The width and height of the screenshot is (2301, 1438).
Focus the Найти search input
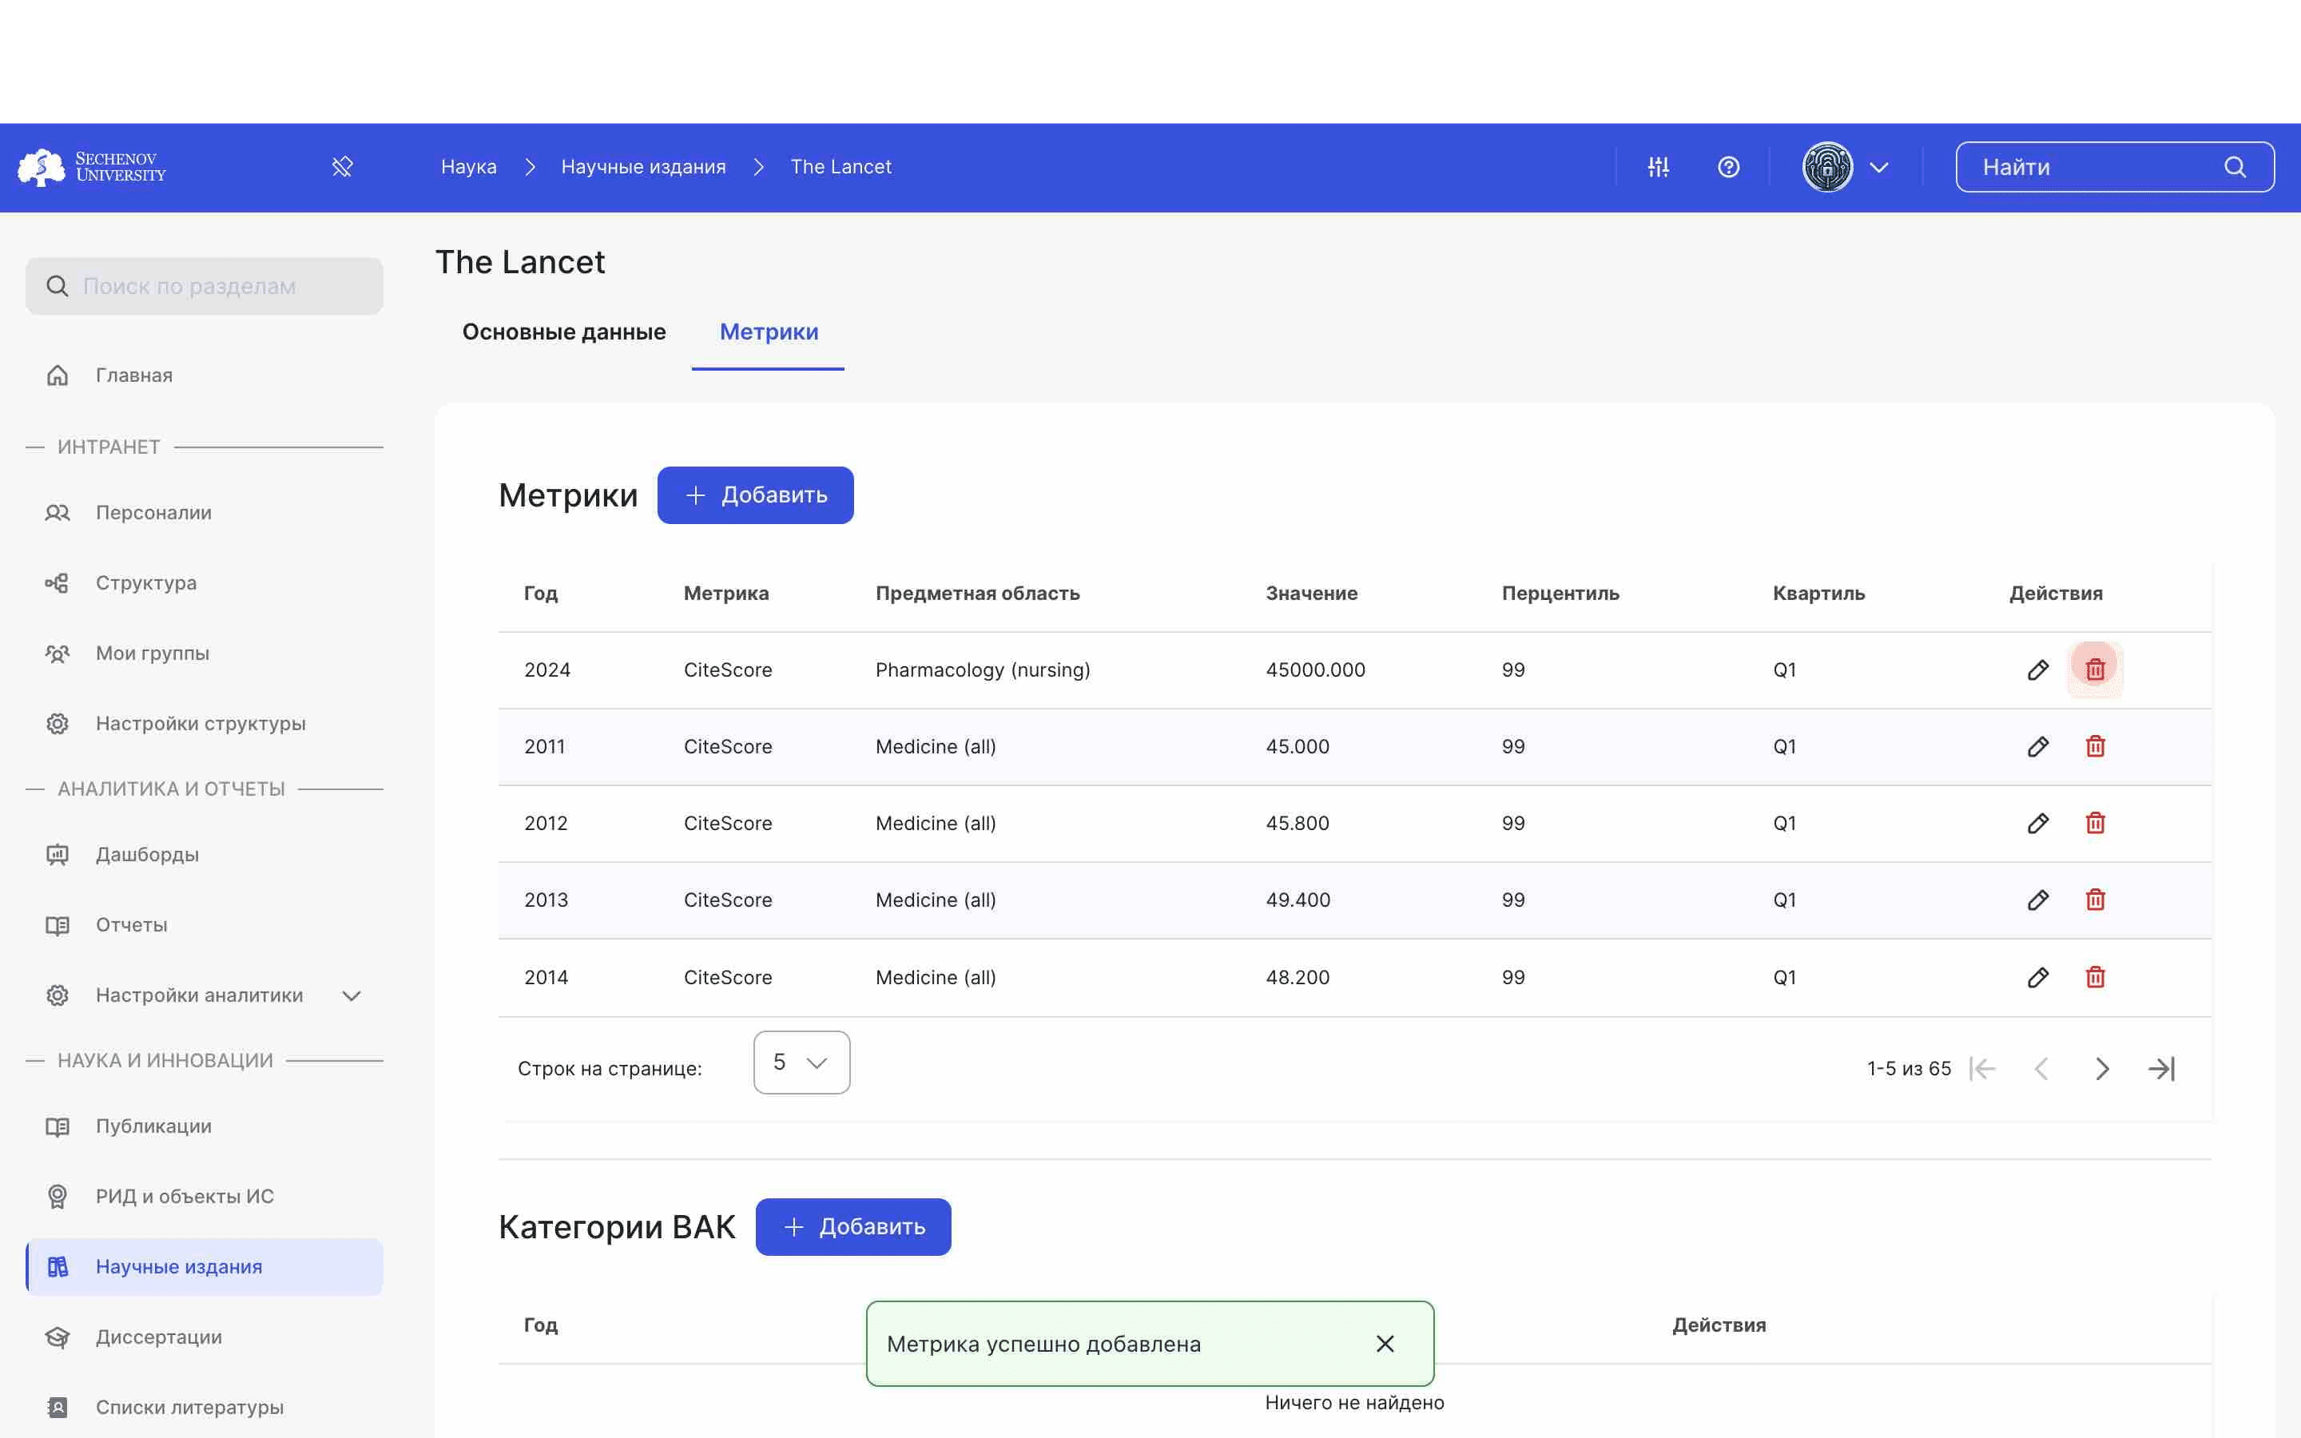pyautogui.click(x=2115, y=168)
